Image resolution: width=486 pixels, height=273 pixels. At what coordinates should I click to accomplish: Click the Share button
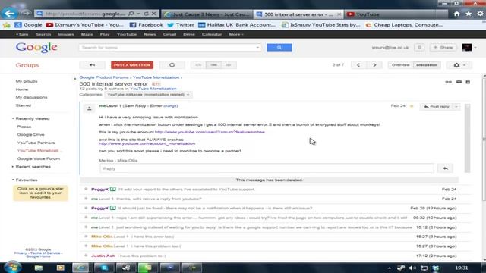tap(443, 47)
